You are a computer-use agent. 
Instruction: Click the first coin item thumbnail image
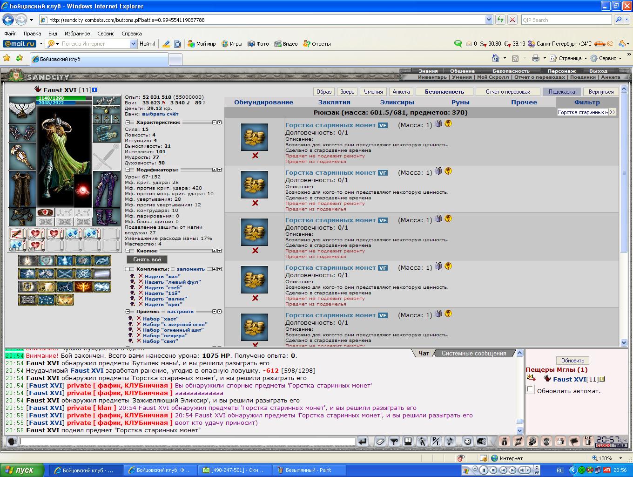pos(254,137)
